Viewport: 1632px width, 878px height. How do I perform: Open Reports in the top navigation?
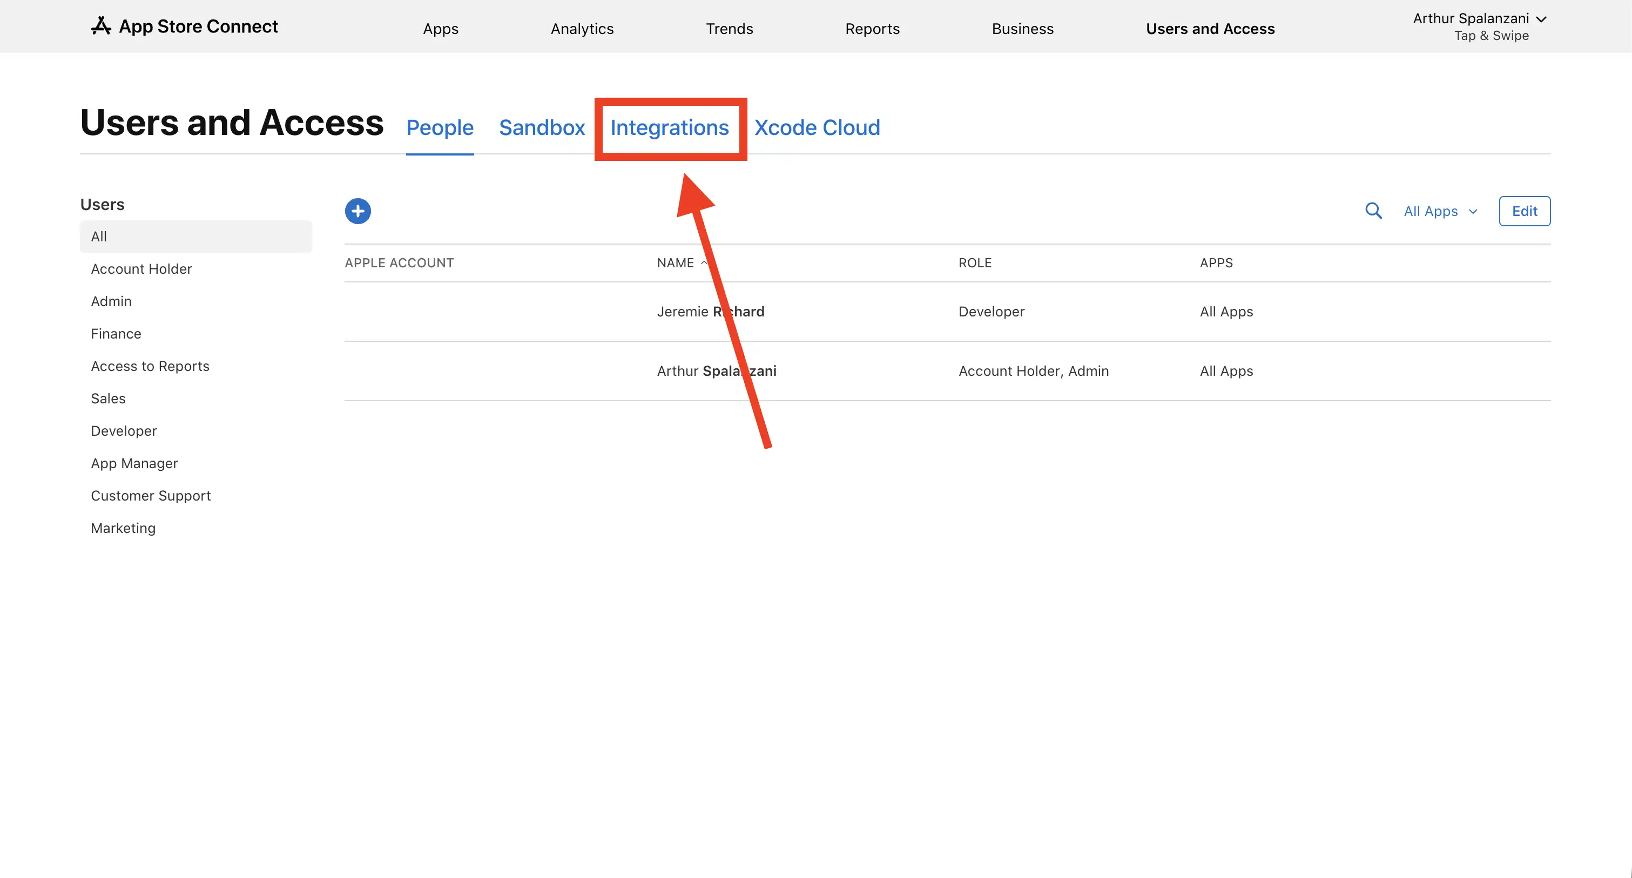(x=872, y=29)
